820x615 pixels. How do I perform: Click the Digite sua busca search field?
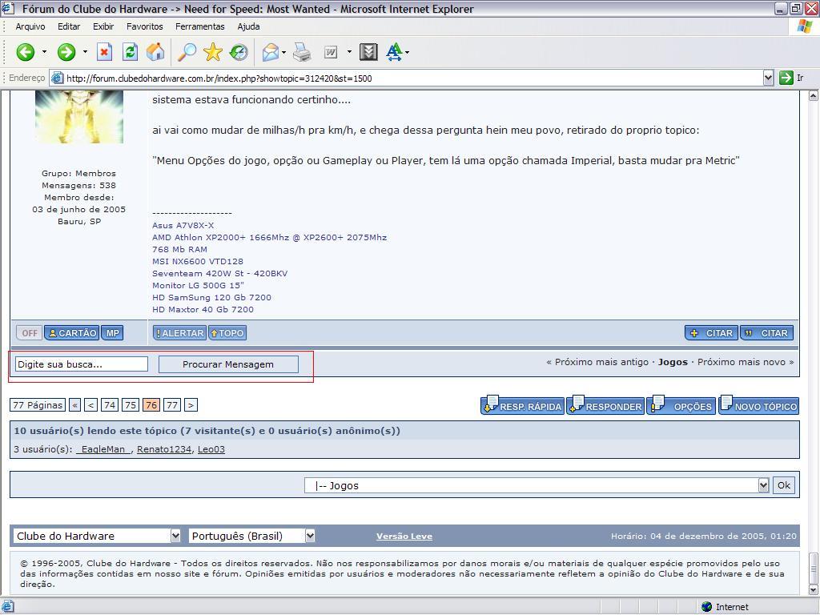[82, 364]
